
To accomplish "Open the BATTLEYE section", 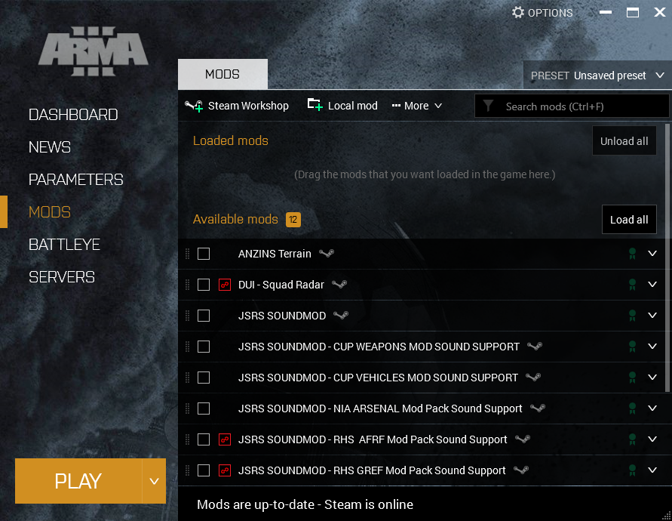I will coord(64,245).
